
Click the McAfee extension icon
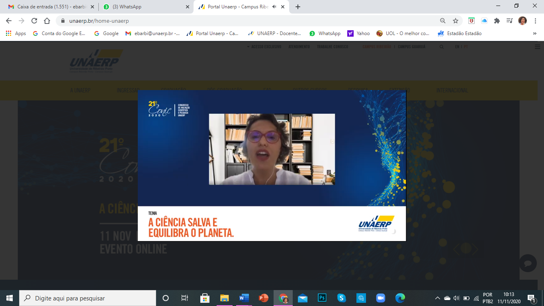coord(472,21)
